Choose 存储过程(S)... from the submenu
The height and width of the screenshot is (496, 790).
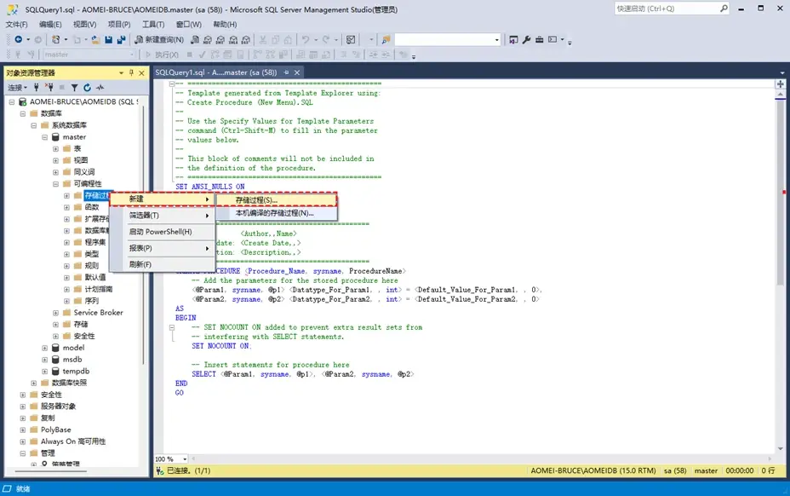coord(277,199)
